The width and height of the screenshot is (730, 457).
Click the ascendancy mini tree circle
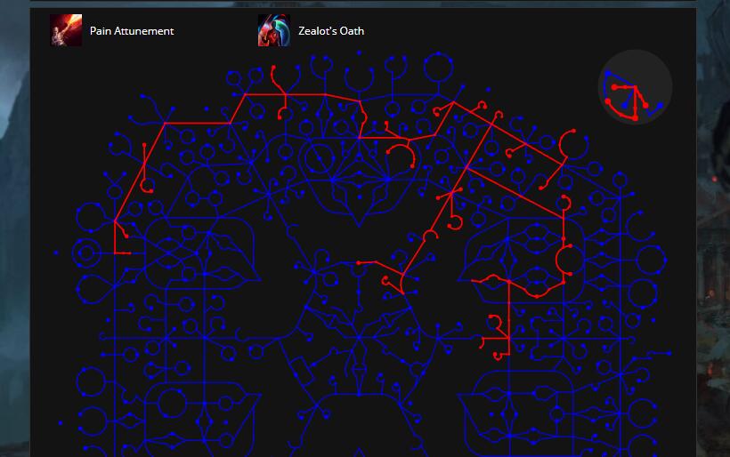635,87
